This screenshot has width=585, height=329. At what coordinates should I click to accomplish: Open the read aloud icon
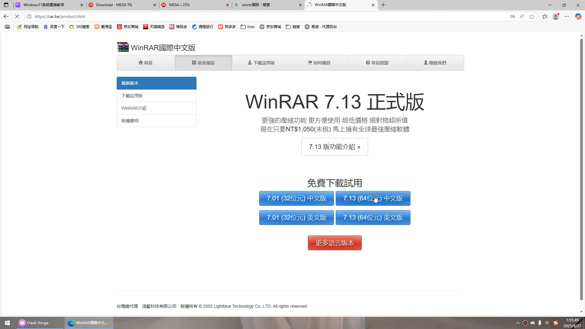click(x=522, y=16)
